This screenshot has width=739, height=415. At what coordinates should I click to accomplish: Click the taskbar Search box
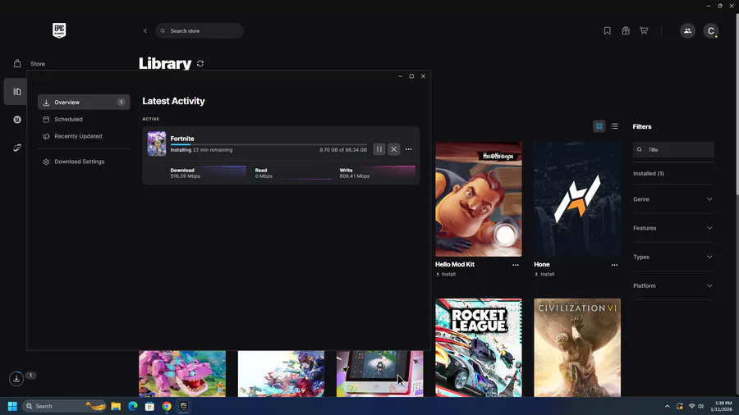coord(65,406)
